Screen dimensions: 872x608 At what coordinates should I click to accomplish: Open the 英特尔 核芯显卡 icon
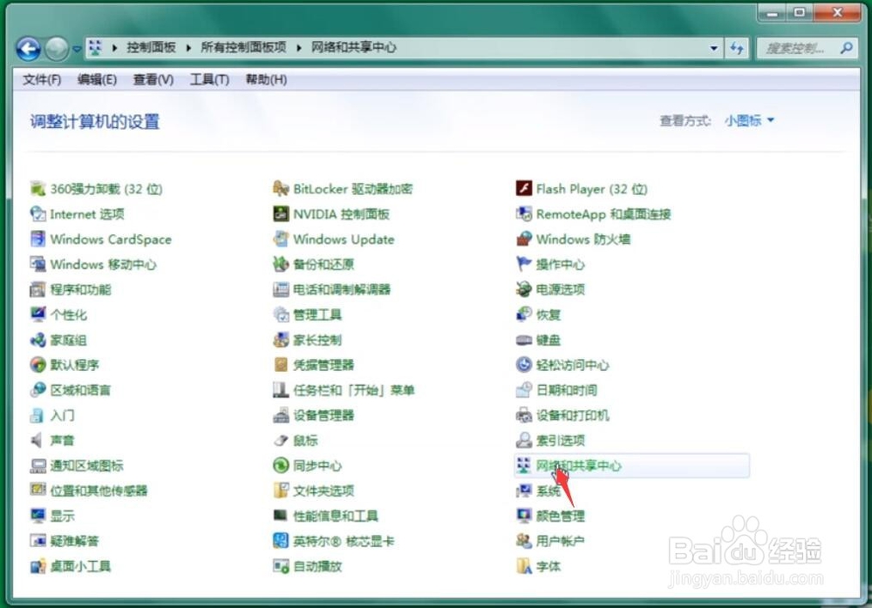(x=281, y=541)
